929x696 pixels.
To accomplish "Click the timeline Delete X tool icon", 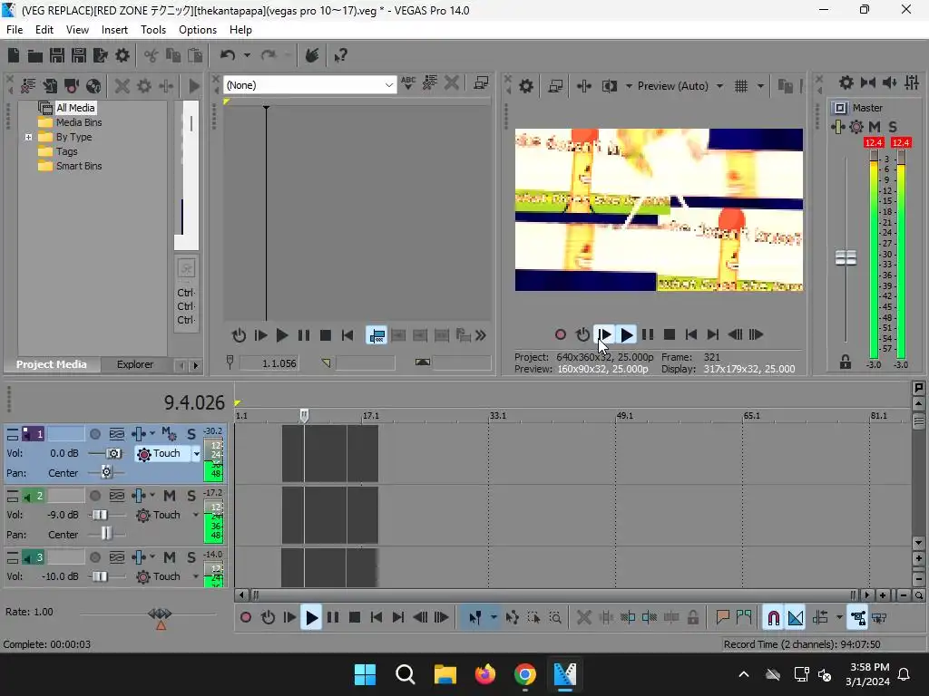I will point(583,618).
